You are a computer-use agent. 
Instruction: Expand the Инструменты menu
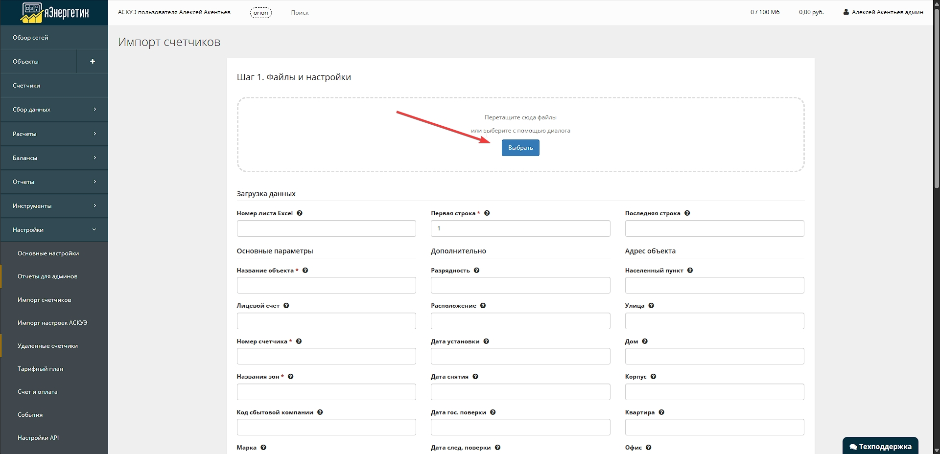[54, 206]
